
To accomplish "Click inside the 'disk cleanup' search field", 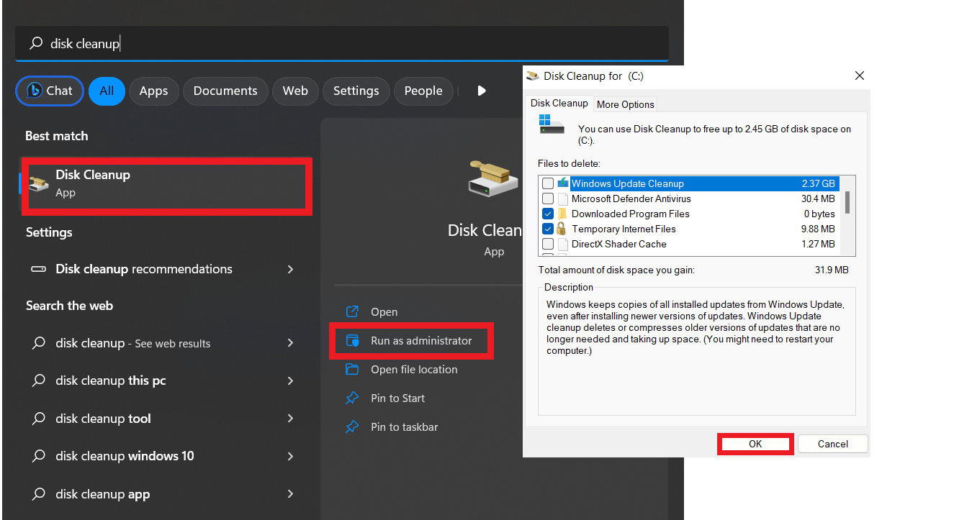I will tap(342, 44).
